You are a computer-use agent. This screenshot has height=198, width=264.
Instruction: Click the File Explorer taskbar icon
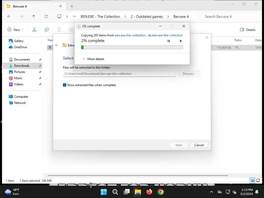click(138, 192)
